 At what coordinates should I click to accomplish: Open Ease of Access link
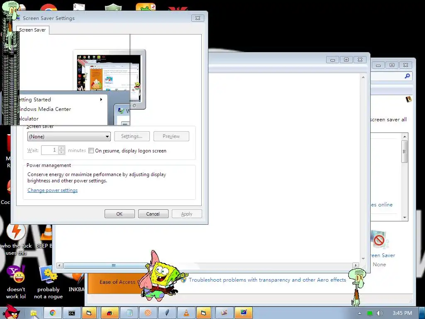(x=117, y=282)
